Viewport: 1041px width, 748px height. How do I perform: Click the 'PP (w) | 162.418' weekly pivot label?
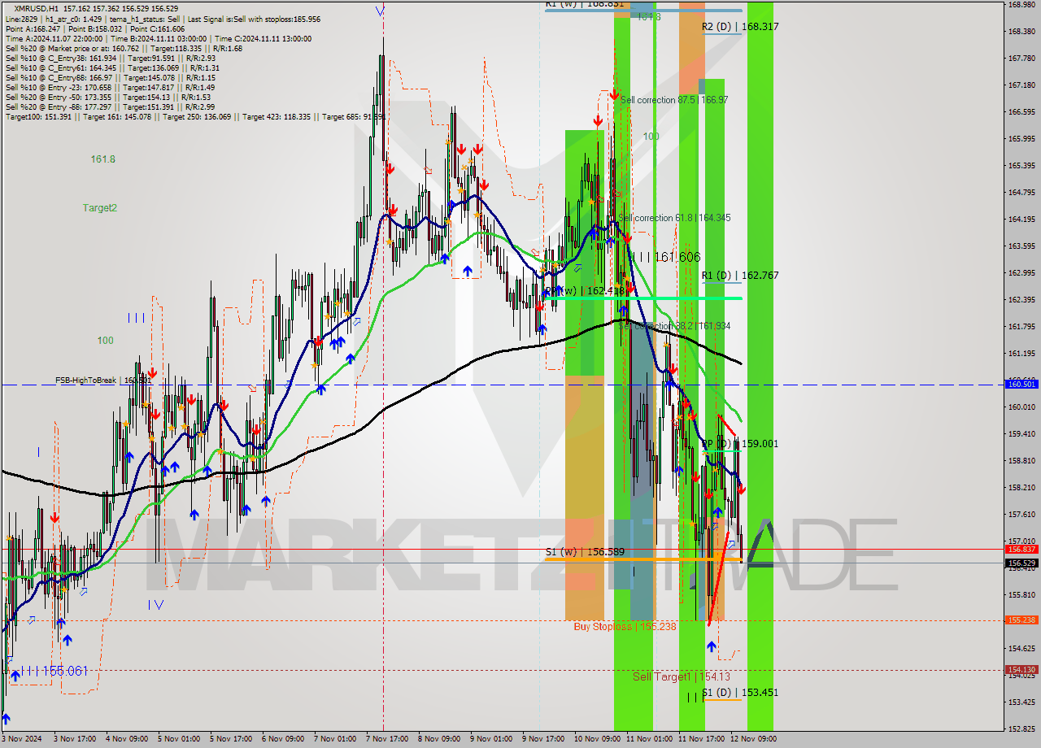[x=585, y=290]
